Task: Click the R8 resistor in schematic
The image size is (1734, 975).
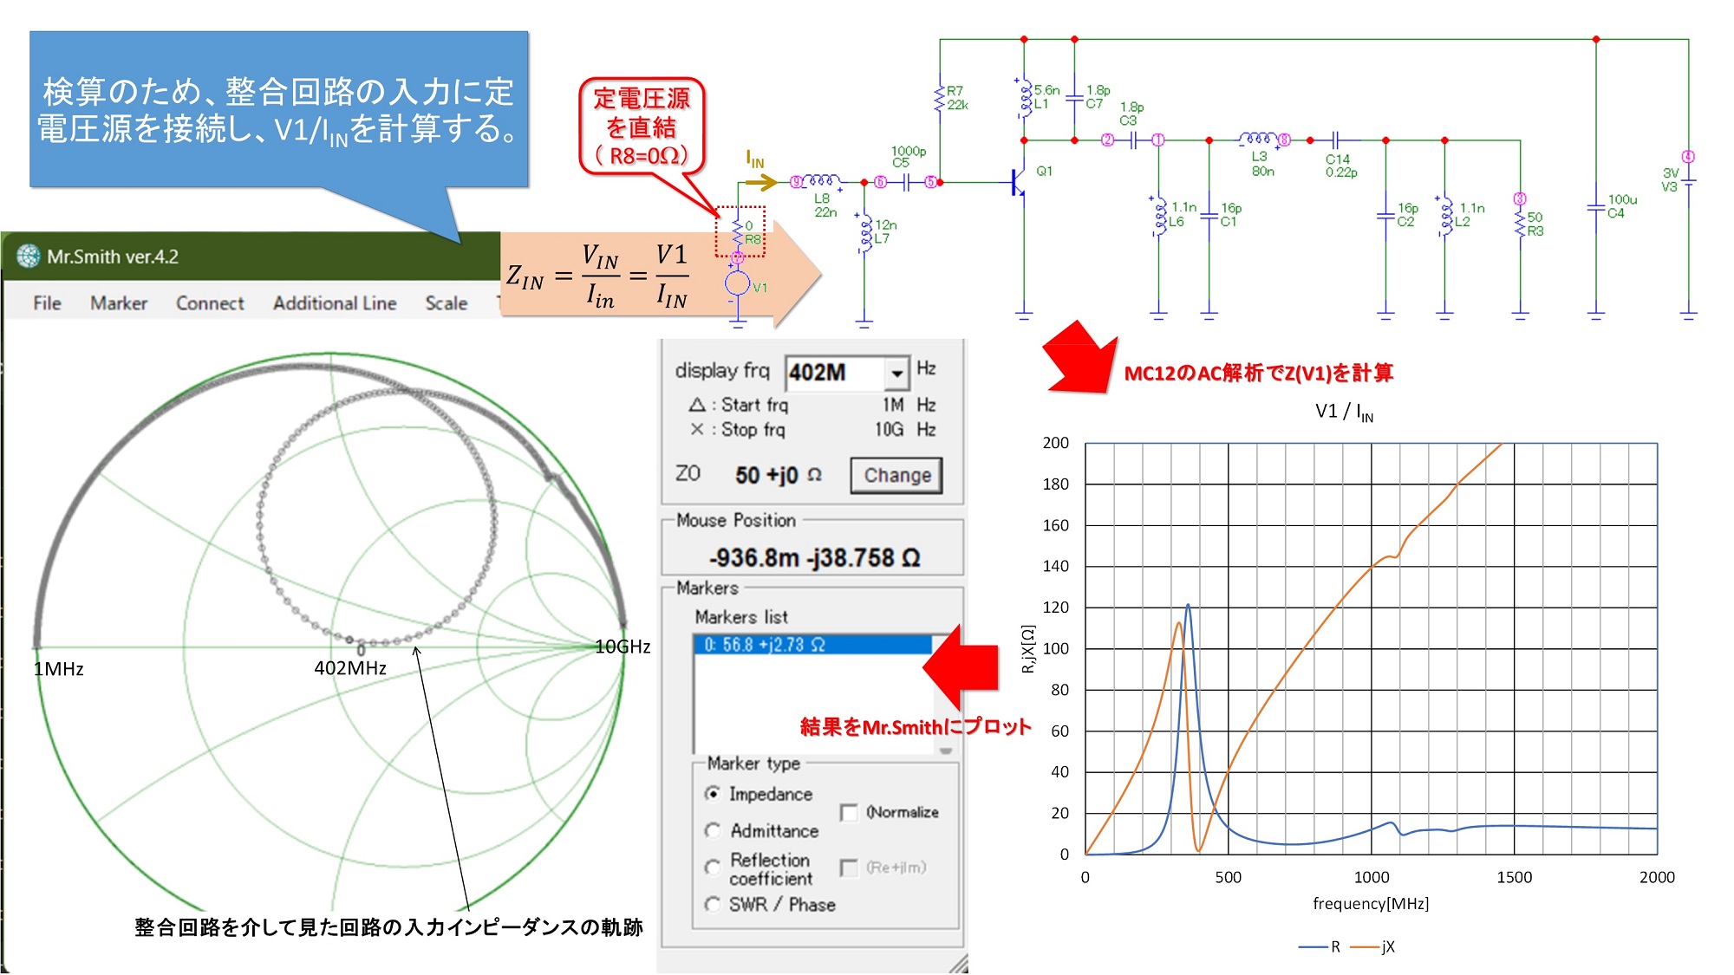Action: 738,232
